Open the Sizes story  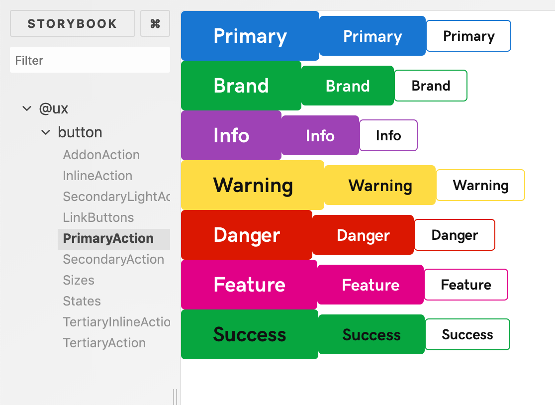79,280
